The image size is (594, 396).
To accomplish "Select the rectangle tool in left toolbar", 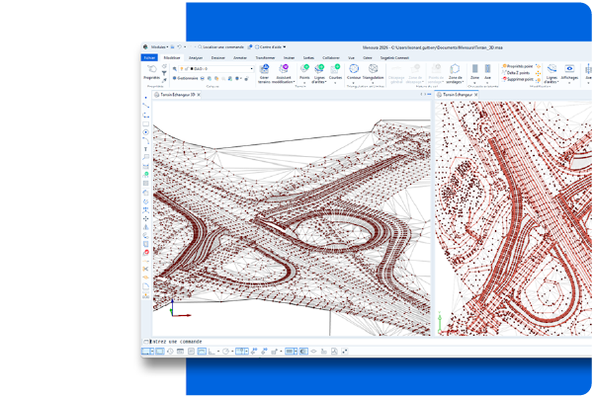I will coord(146,123).
